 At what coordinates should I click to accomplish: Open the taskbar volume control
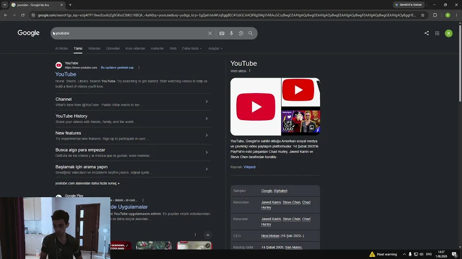[x=422, y=254]
